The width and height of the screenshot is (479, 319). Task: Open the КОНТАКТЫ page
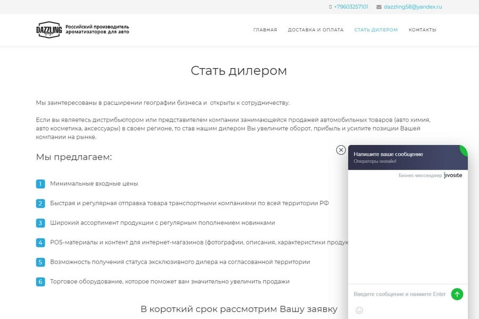(x=422, y=30)
